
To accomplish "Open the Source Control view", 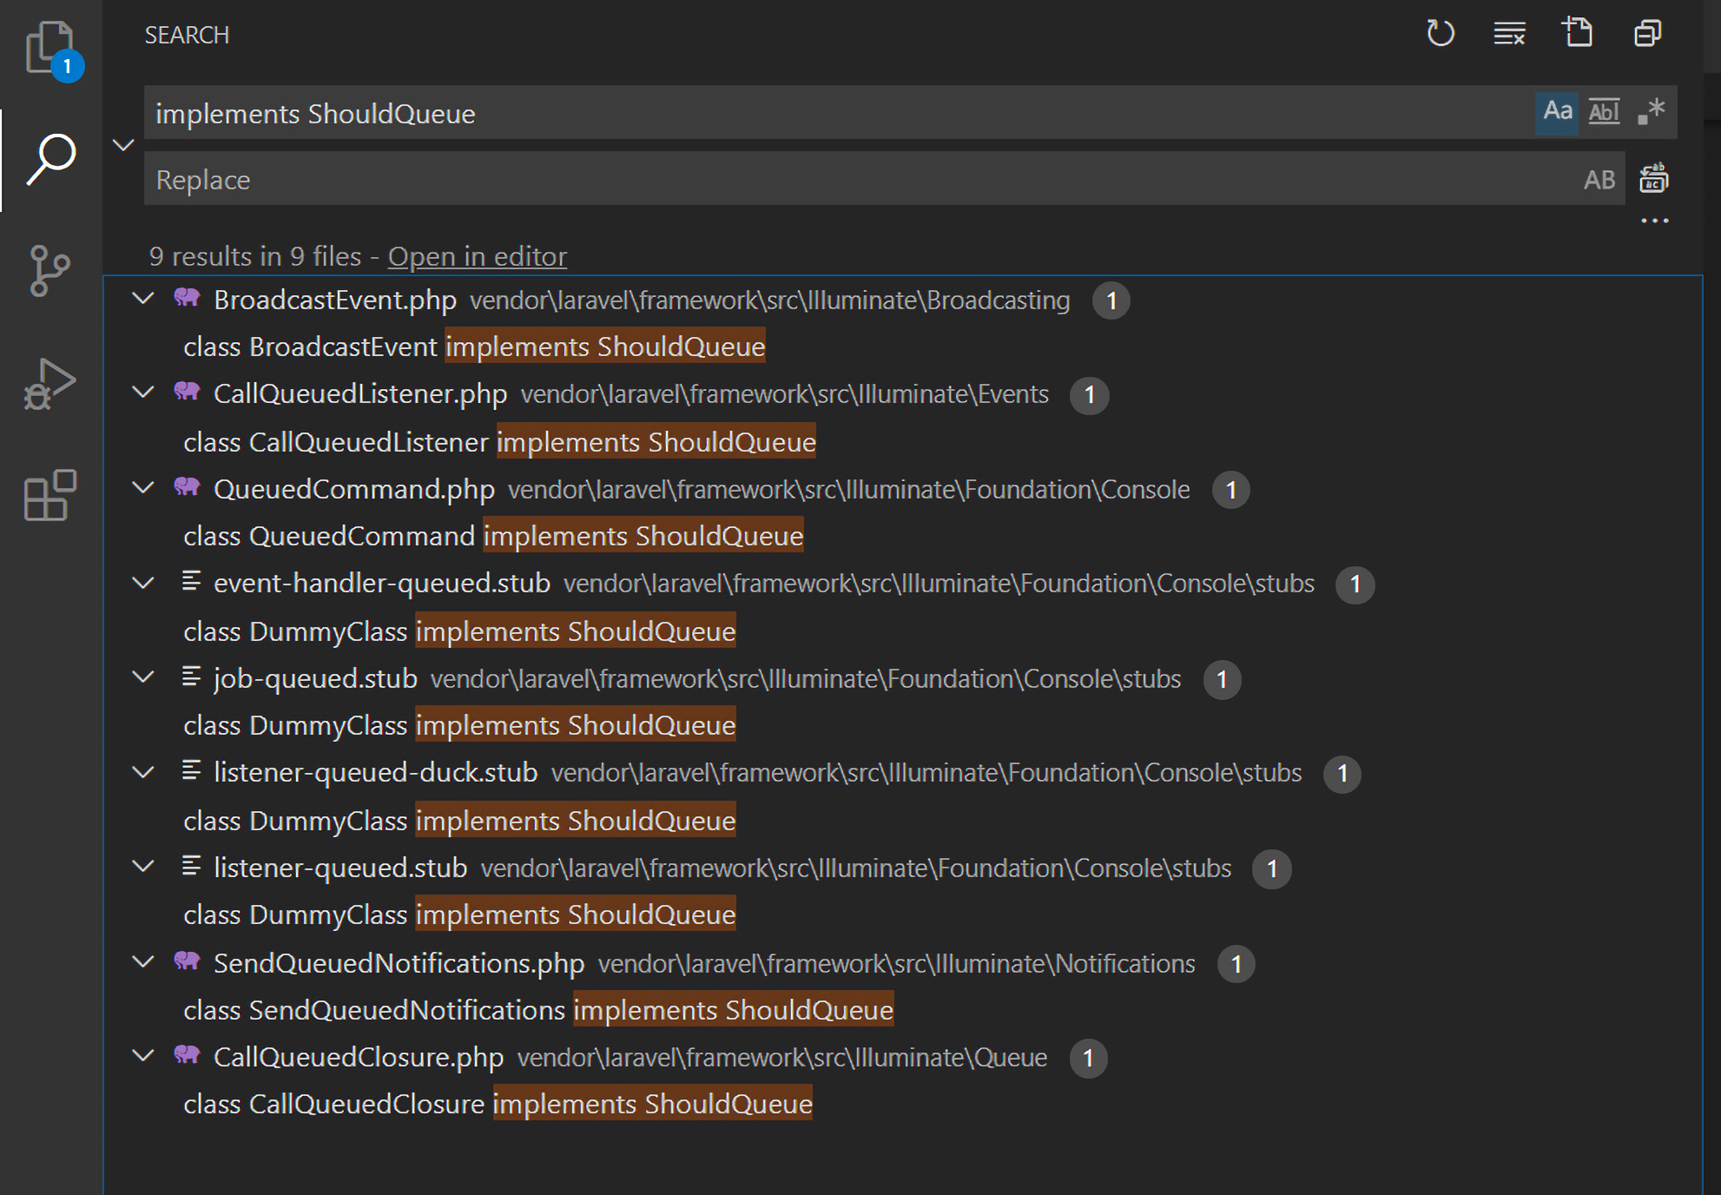I will pos(50,270).
